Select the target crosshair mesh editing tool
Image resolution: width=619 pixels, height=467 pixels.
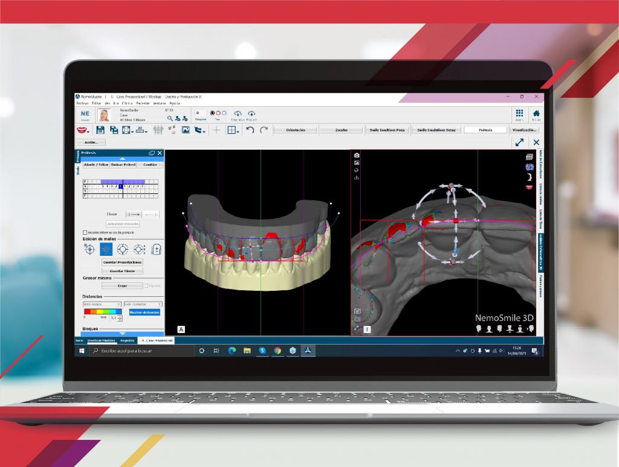point(89,249)
